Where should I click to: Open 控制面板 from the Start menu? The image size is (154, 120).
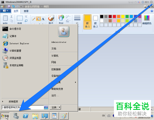[x=56, y=69]
